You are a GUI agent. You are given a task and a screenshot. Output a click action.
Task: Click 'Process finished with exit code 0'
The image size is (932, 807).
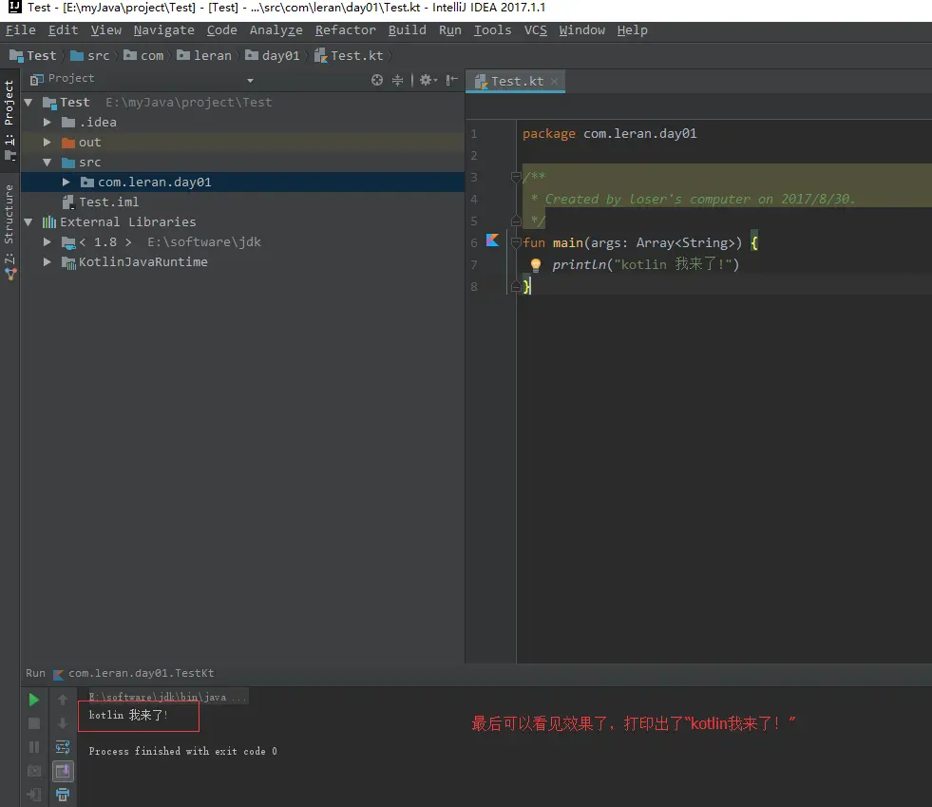[182, 751]
